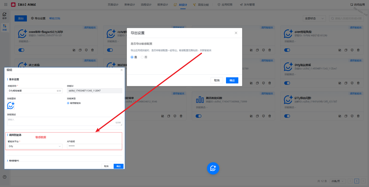
Task: Select 是 radio in export settings
Action: pos(132,57)
